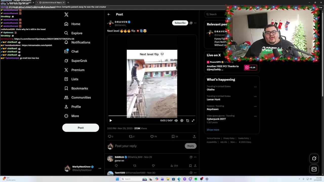The width and height of the screenshot is (324, 182).
Task: Seek on the video progress bar
Action: tap(152, 116)
